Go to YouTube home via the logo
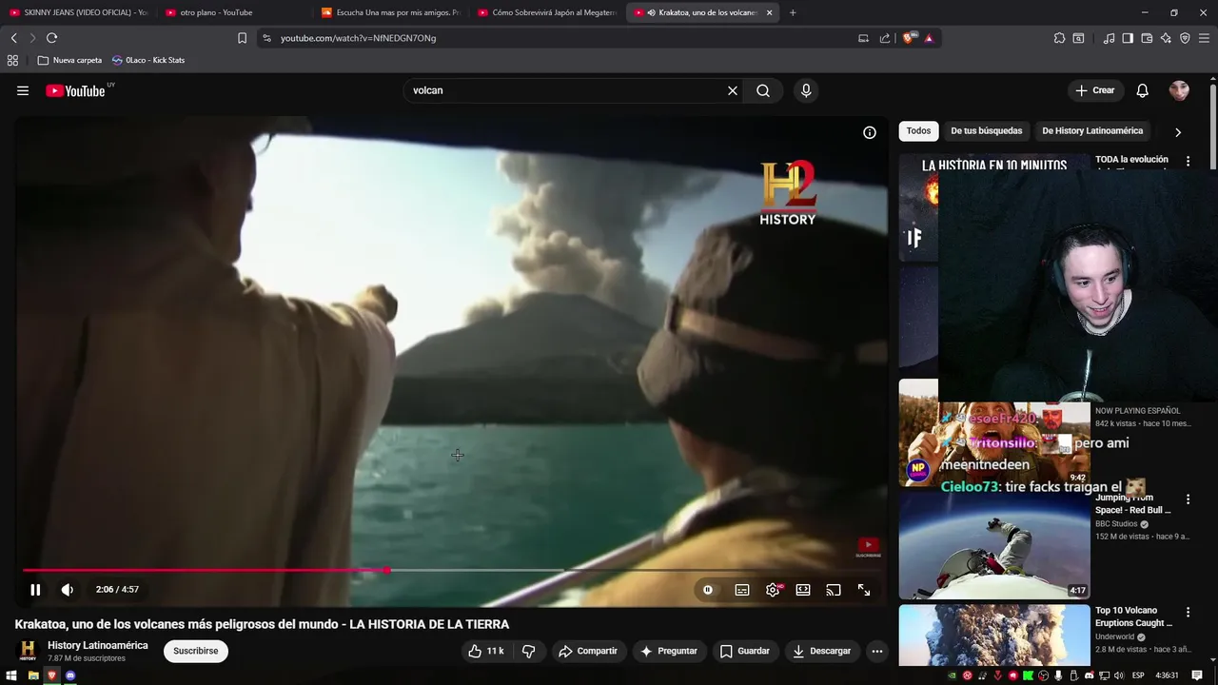The image size is (1218, 685). pos(75,90)
